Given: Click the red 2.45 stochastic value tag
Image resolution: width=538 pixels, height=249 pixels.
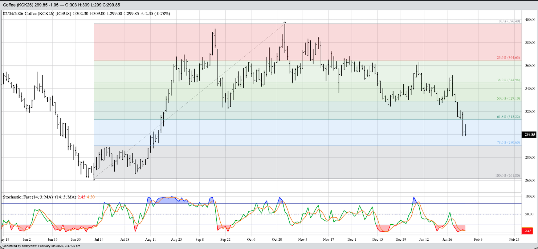Looking at the screenshot, I should click(528, 231).
